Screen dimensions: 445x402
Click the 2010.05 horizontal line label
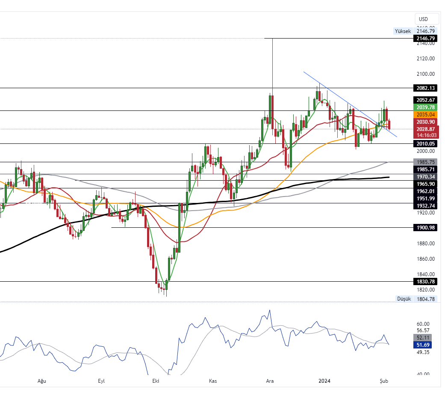click(x=425, y=144)
